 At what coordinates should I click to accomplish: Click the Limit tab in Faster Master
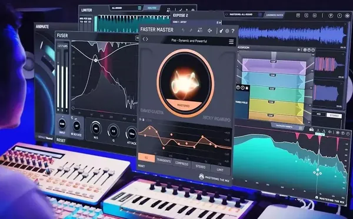(x=220, y=170)
